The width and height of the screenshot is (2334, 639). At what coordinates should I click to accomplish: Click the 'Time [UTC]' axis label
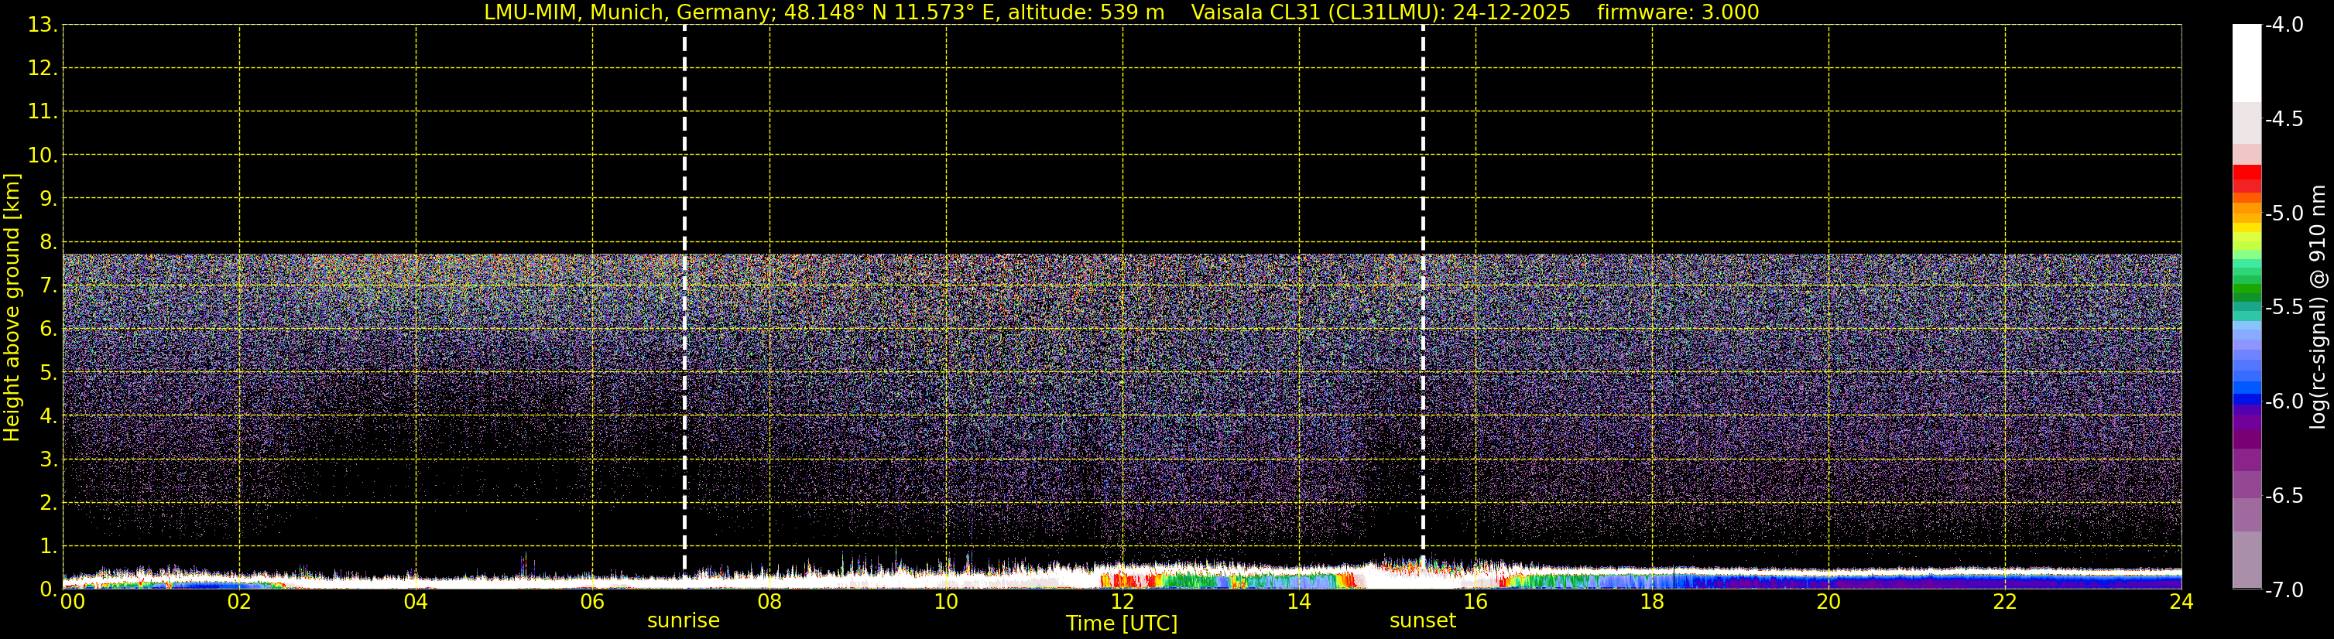[x=1122, y=624]
